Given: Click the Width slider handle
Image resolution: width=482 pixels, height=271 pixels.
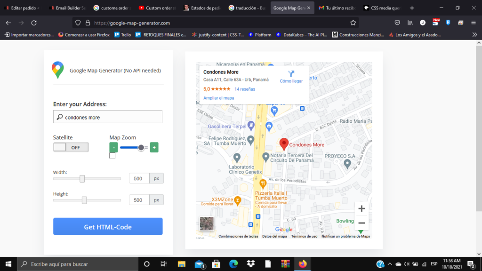Looking at the screenshot, I should (x=82, y=178).
